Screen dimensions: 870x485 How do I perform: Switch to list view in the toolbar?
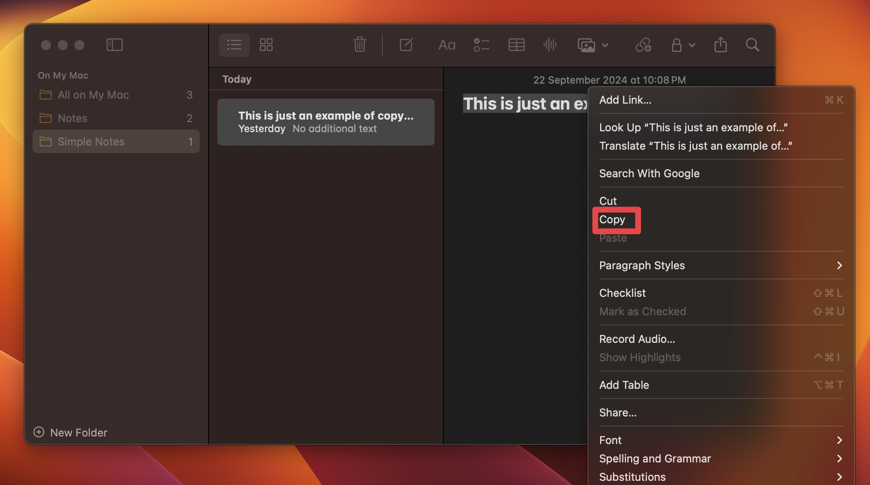(x=234, y=45)
